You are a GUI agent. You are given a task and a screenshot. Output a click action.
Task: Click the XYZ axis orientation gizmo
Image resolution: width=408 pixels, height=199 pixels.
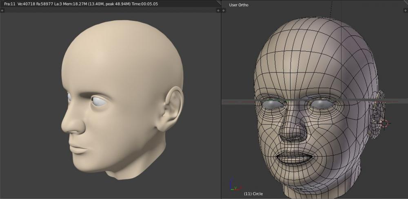click(233, 185)
